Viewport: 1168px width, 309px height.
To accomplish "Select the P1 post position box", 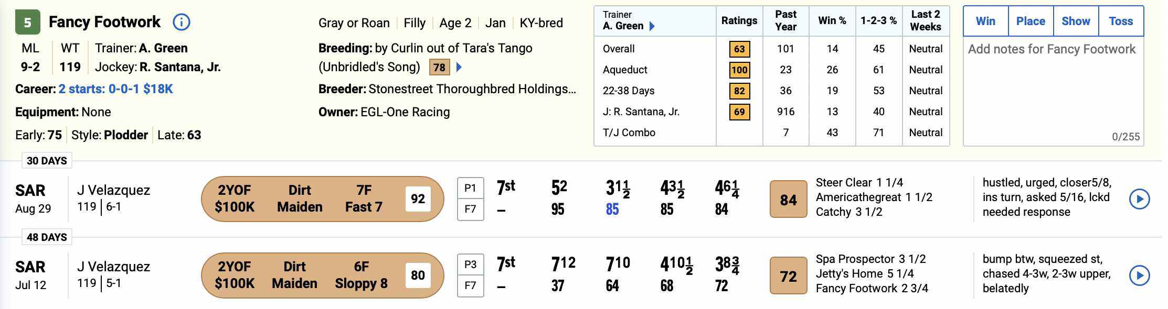I will click(470, 189).
